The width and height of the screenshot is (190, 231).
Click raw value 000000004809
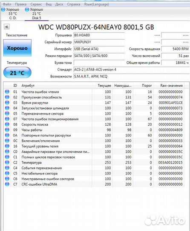point(170,130)
